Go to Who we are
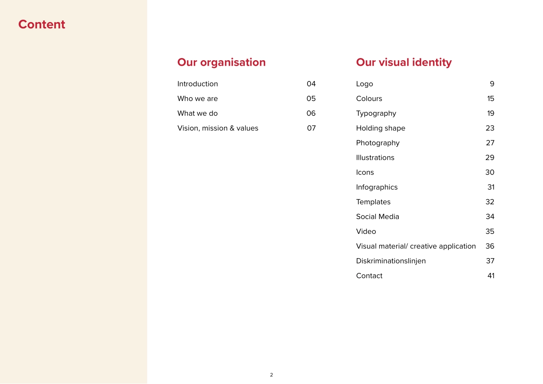This screenshot has height=384, width=543. (198, 98)
